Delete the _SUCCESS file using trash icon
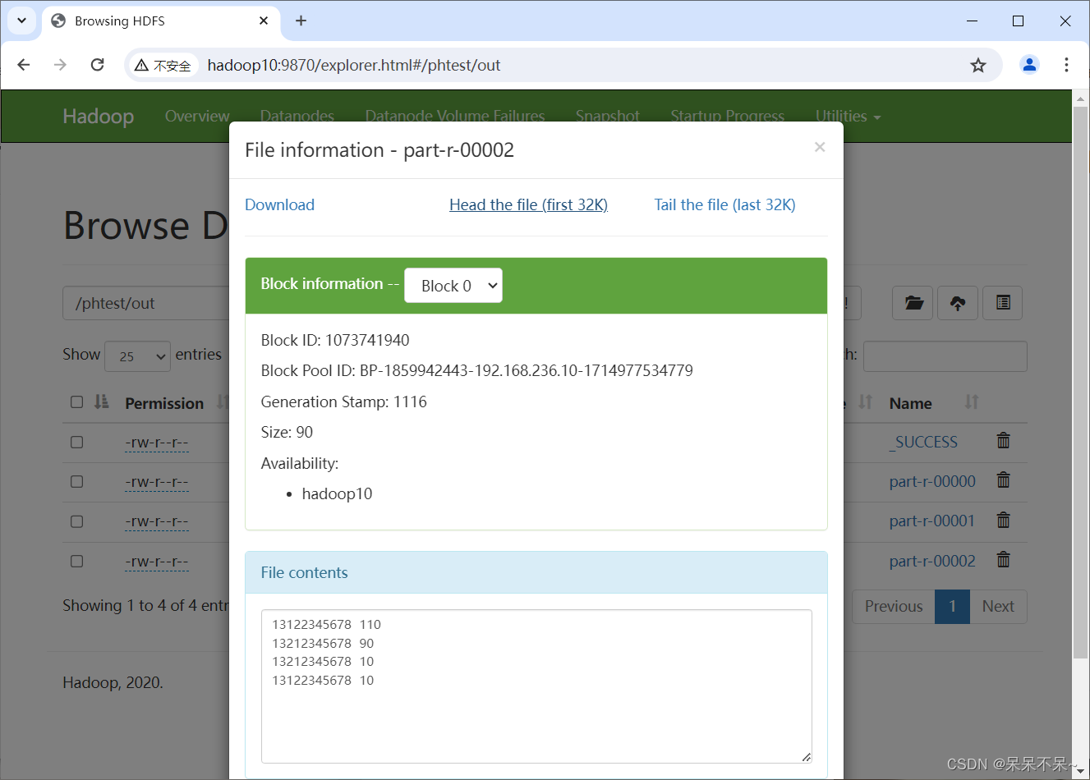1090x780 pixels. coord(1003,441)
